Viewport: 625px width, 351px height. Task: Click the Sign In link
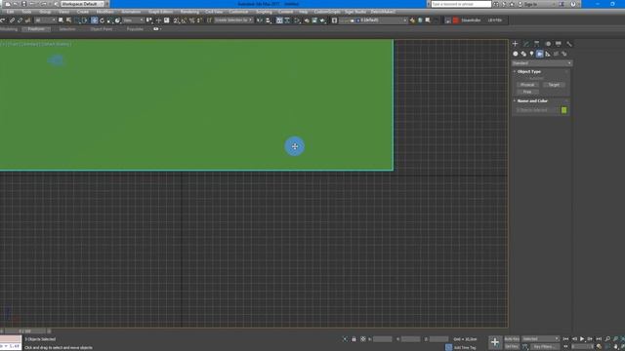pyautogui.click(x=530, y=4)
